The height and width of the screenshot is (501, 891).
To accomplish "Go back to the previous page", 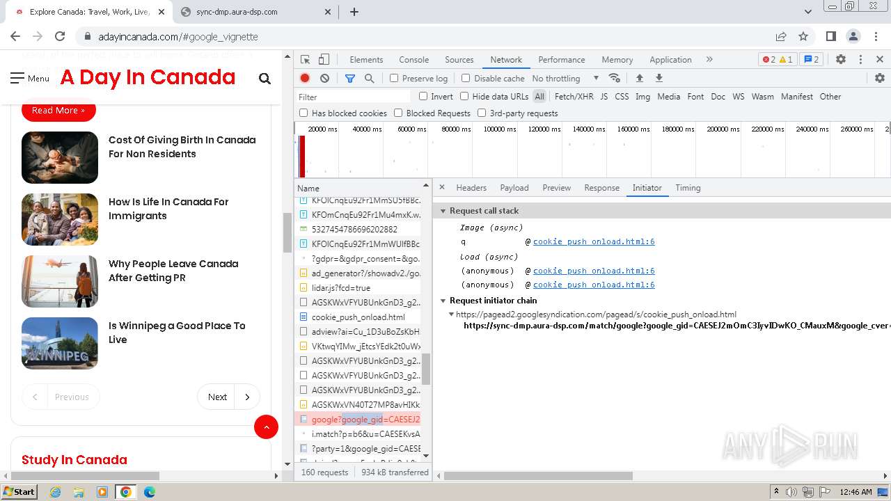I will tap(15, 36).
